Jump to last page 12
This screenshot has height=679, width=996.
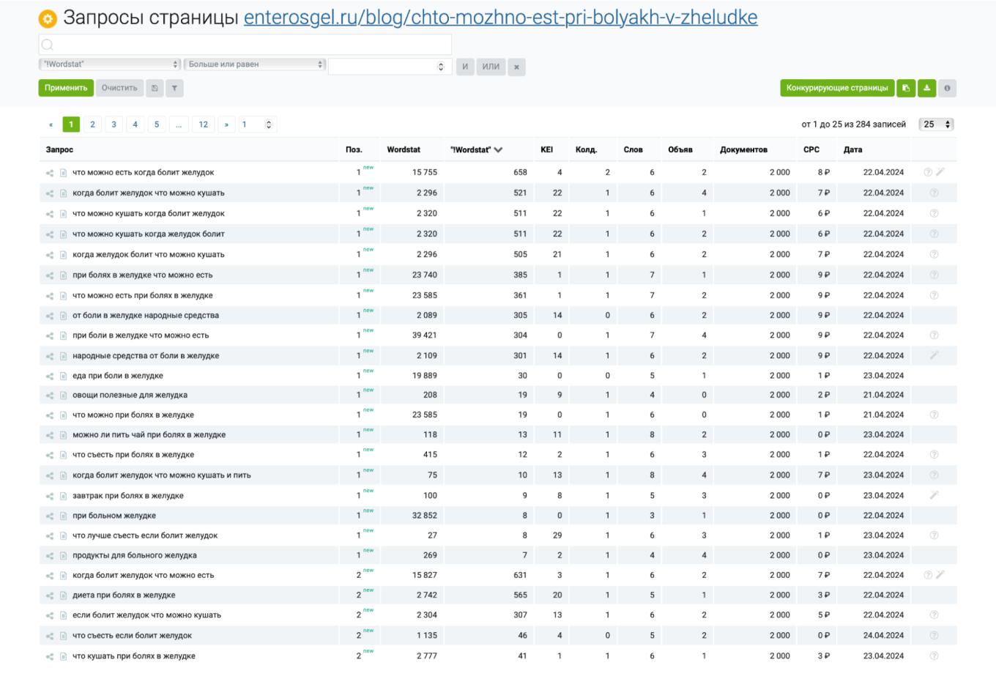click(x=204, y=125)
